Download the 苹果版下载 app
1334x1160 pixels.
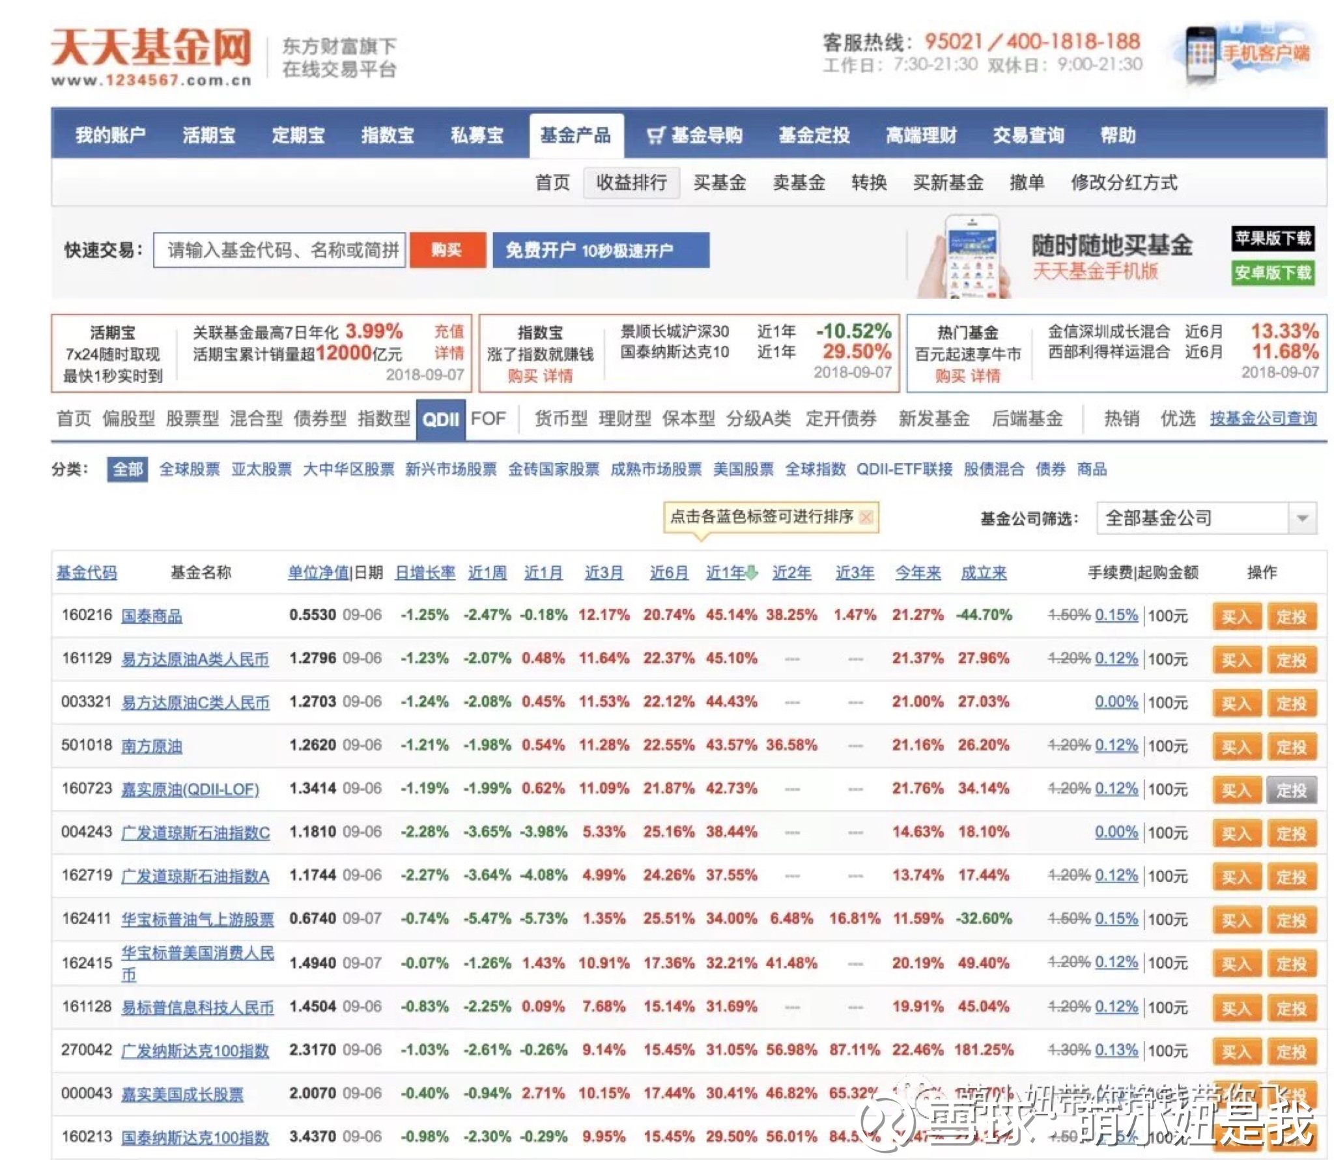click(1273, 238)
